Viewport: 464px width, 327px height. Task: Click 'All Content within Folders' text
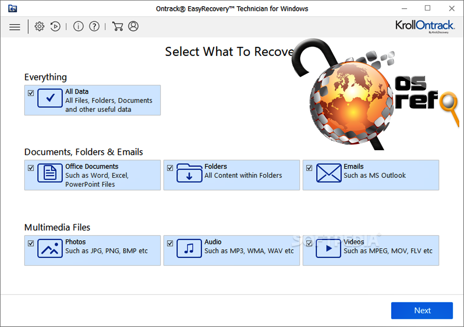point(243,175)
